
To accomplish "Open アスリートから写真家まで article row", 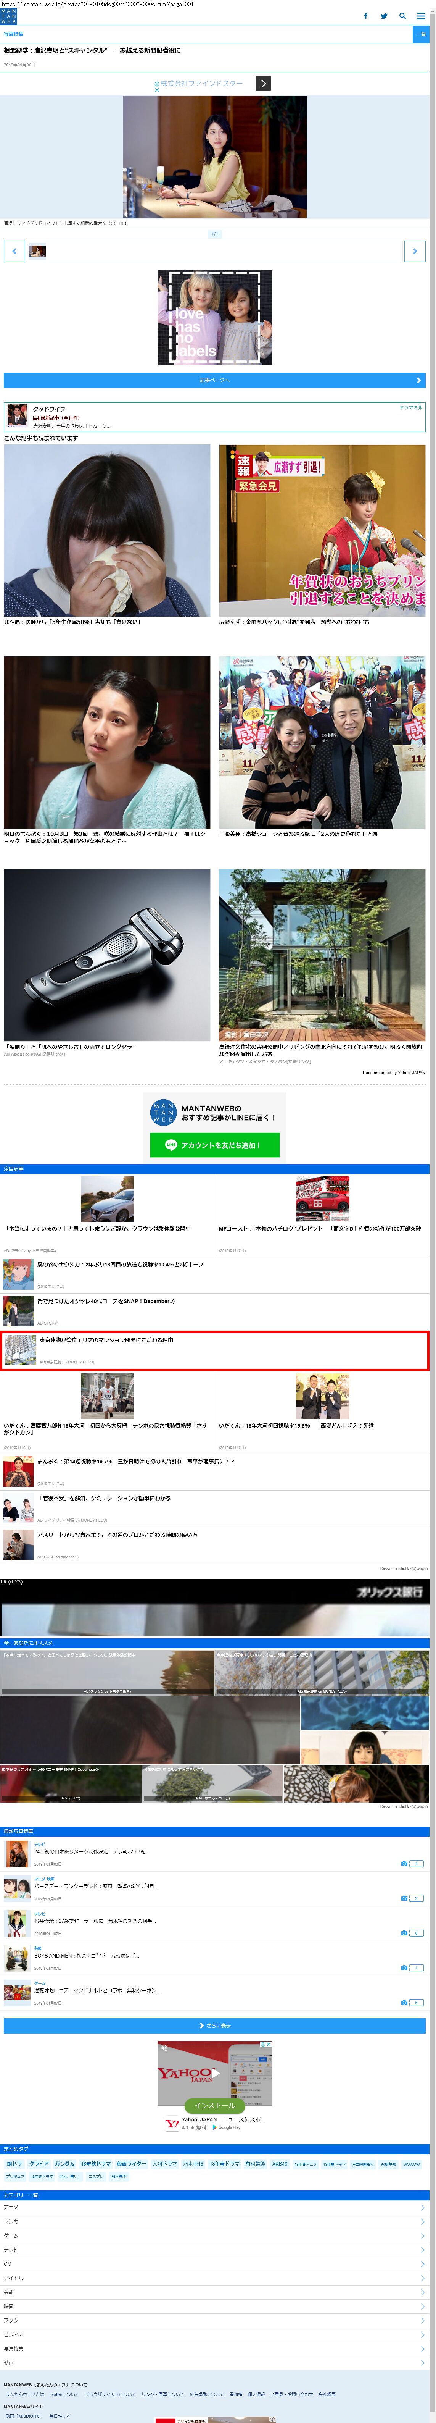I will [x=214, y=1544].
